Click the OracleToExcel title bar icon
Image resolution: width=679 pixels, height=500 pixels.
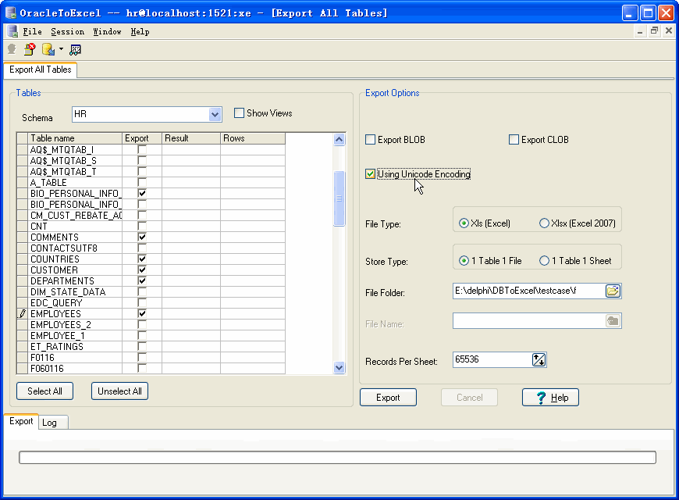pyautogui.click(x=11, y=12)
